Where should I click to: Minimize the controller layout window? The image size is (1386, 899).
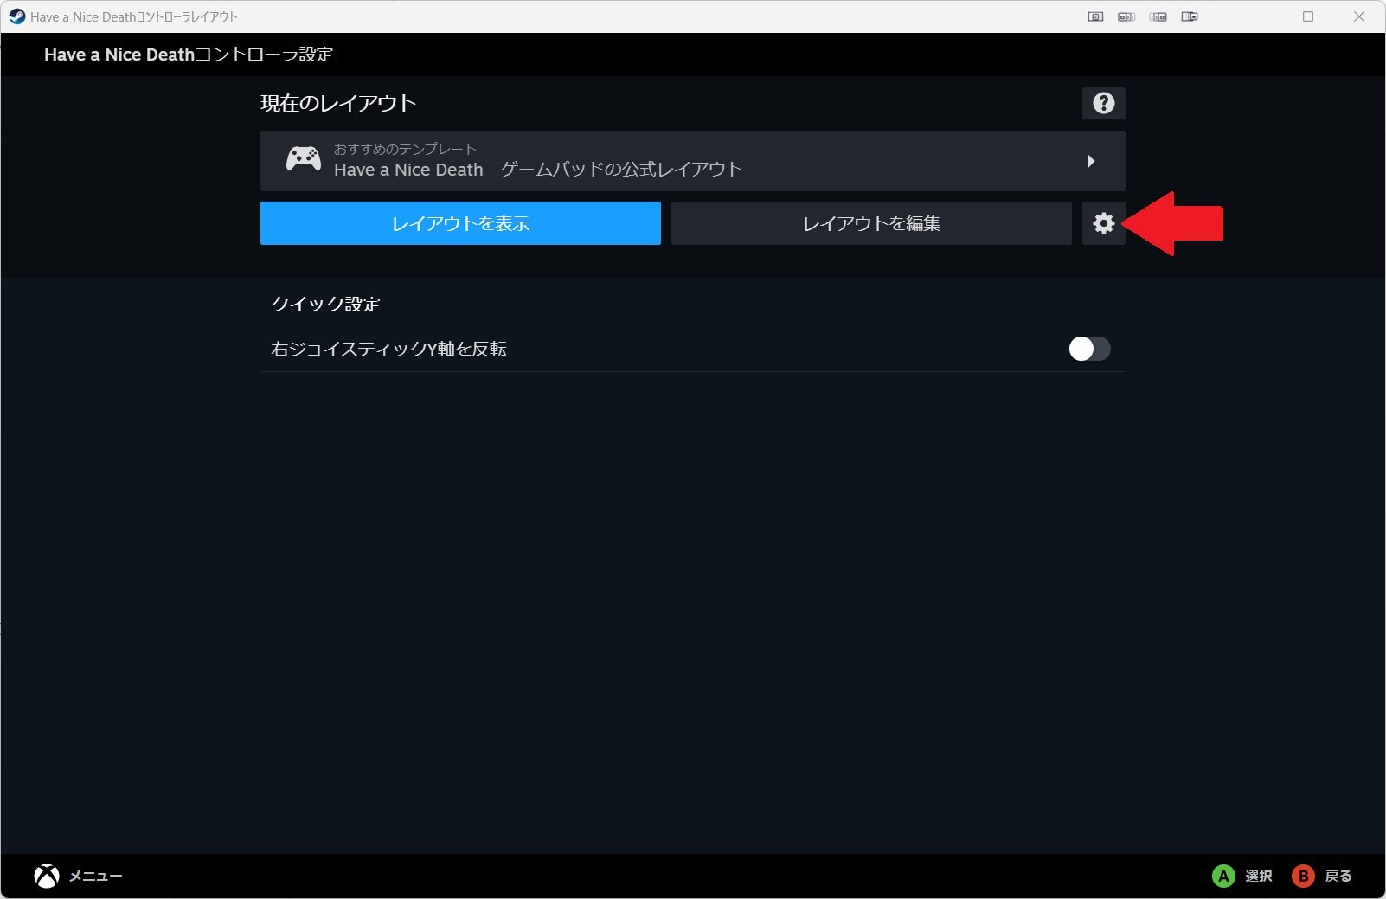click(x=1258, y=16)
